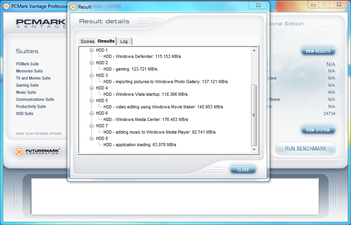Collapse the HDD 8 tree node

91,138
